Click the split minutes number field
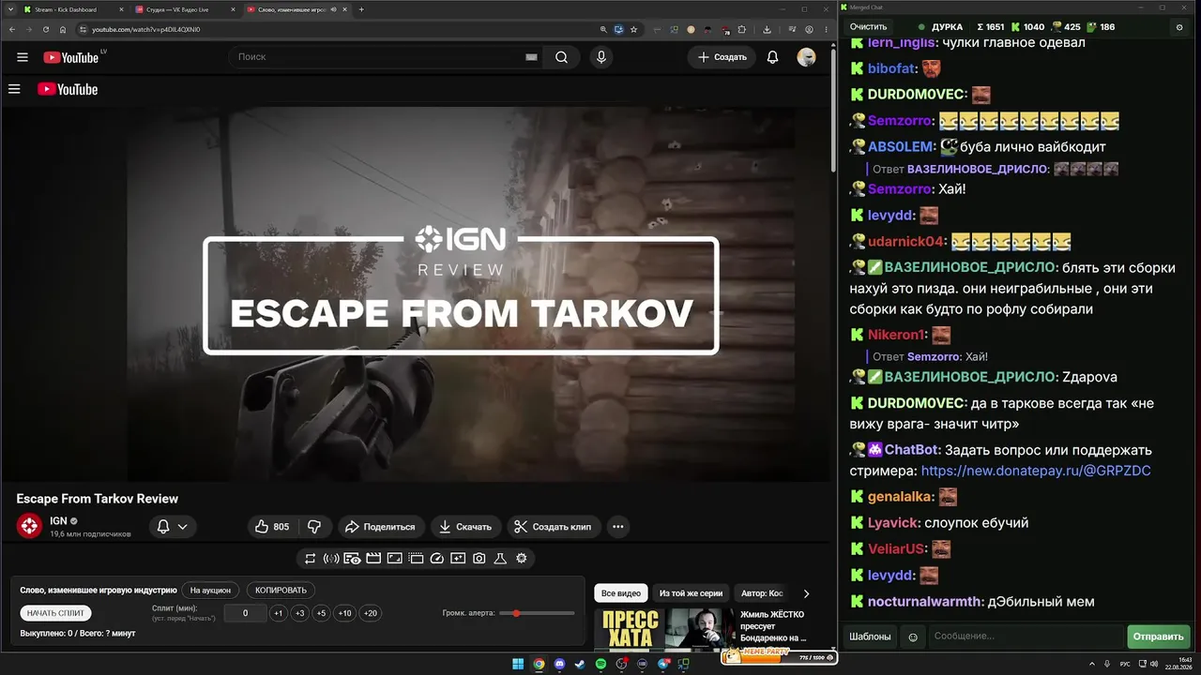 coord(245,613)
